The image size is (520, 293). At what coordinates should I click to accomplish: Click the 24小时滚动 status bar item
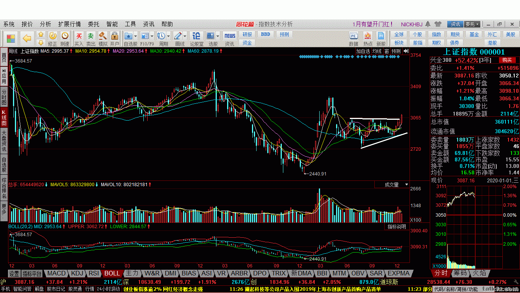pos(108,289)
